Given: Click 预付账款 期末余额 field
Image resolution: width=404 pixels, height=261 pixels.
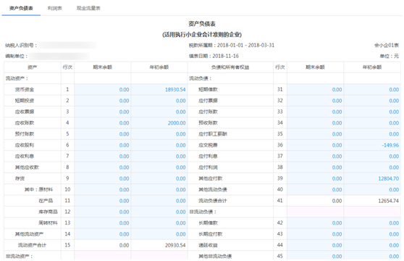Looking at the screenshot, I should coord(103,134).
